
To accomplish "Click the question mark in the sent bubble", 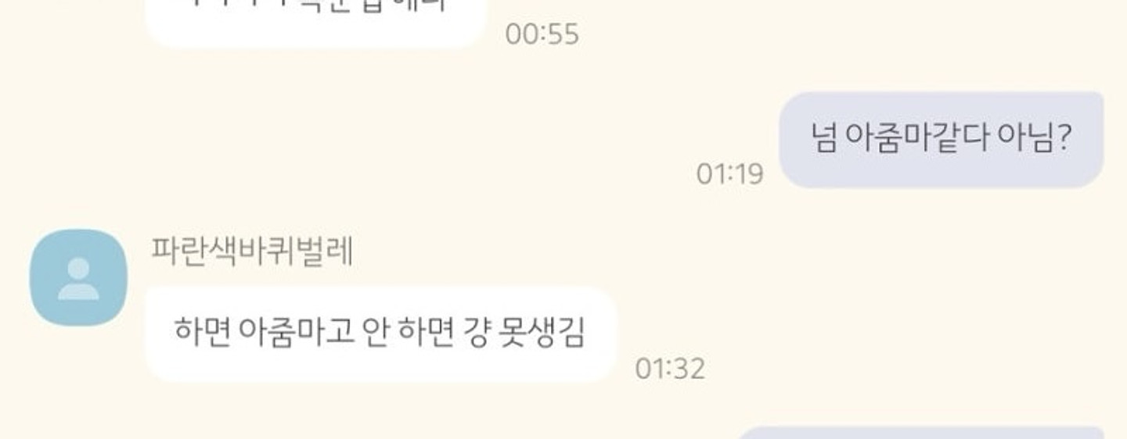I will 1063,139.
